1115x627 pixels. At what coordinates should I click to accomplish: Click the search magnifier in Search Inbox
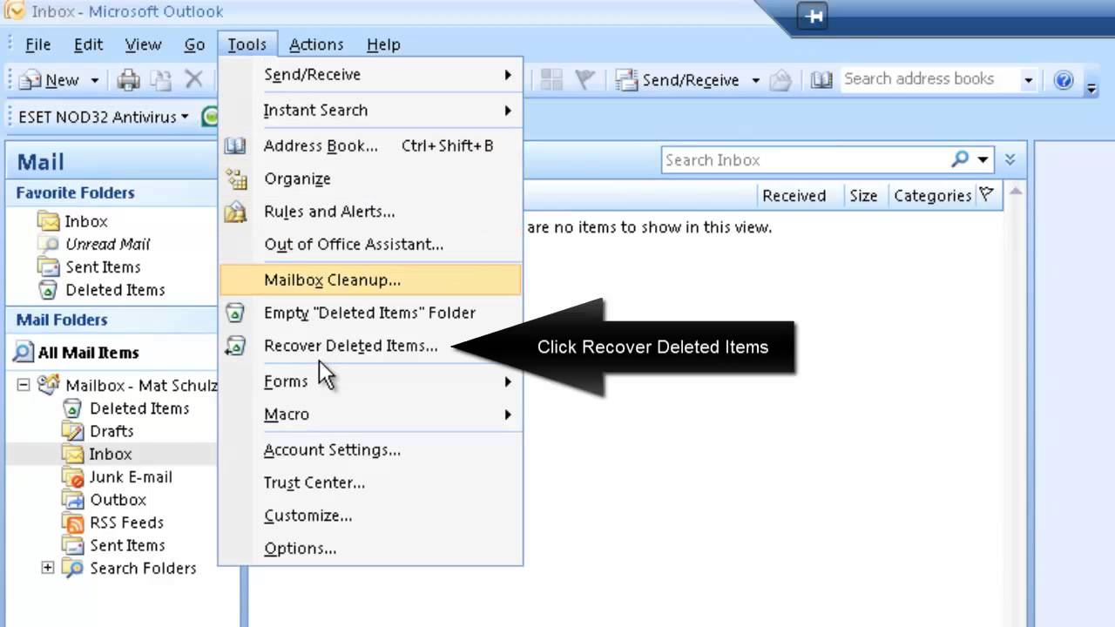click(x=960, y=159)
